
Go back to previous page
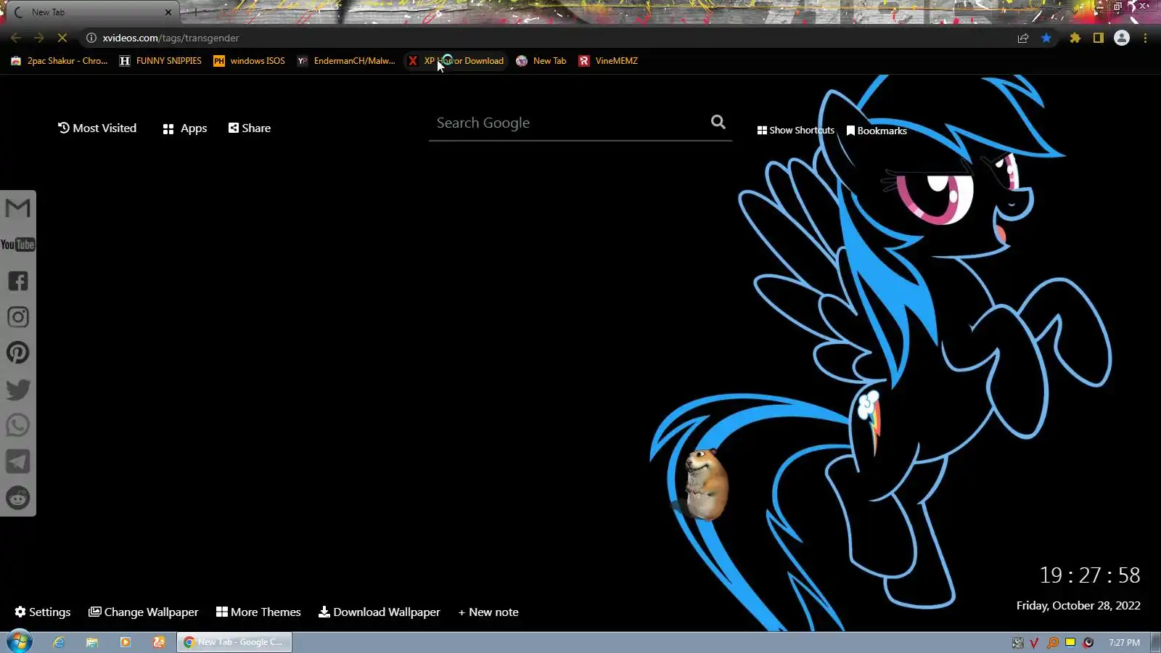16,38
